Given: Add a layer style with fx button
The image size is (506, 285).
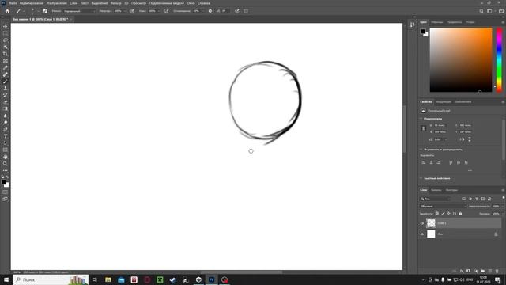Looking at the screenshot, I should pos(462,271).
